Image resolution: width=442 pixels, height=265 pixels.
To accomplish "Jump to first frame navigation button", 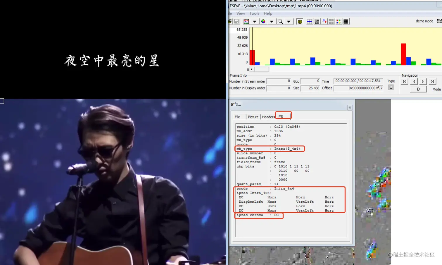I will click(x=405, y=82).
